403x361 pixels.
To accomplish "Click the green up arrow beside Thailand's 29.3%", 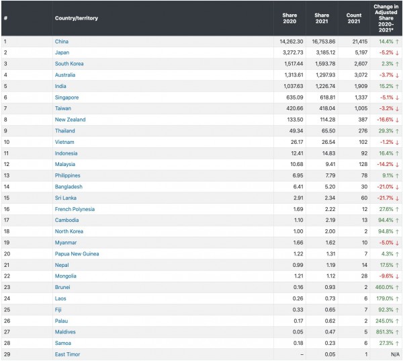I will 397,131.
